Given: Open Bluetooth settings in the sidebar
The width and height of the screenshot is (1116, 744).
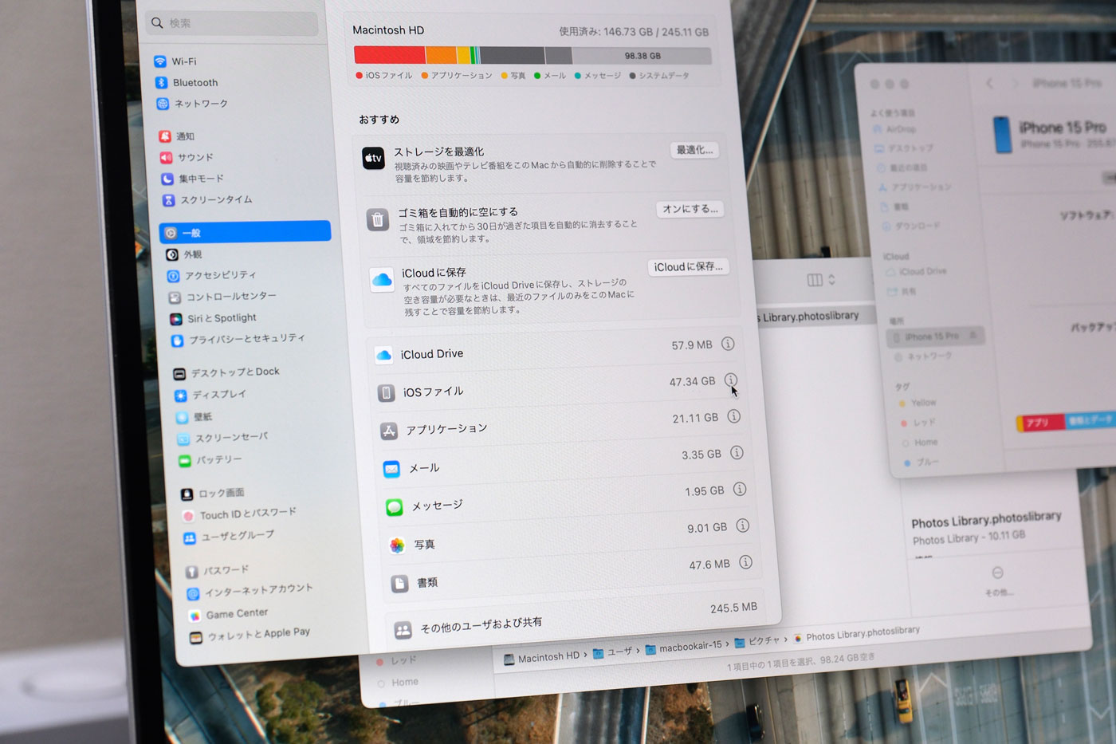Looking at the screenshot, I should click(187, 82).
